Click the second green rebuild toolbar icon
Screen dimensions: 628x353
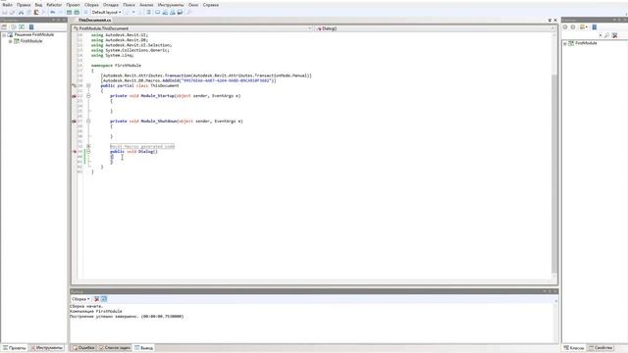(77, 13)
